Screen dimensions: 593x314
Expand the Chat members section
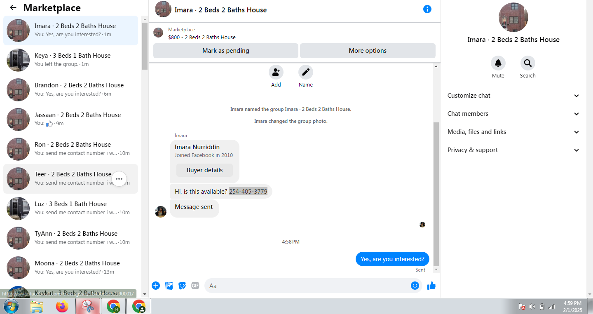pos(513,114)
